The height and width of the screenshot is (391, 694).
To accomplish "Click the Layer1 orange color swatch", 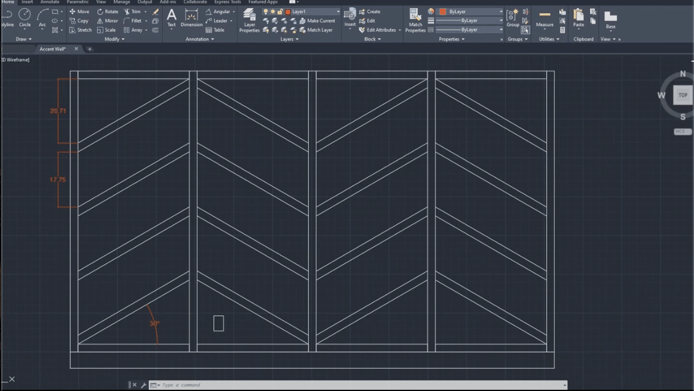I will click(288, 12).
